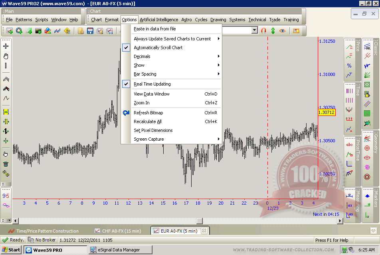
Task: Uncheck Automatically Scroll Chart option
Action: 158,48
